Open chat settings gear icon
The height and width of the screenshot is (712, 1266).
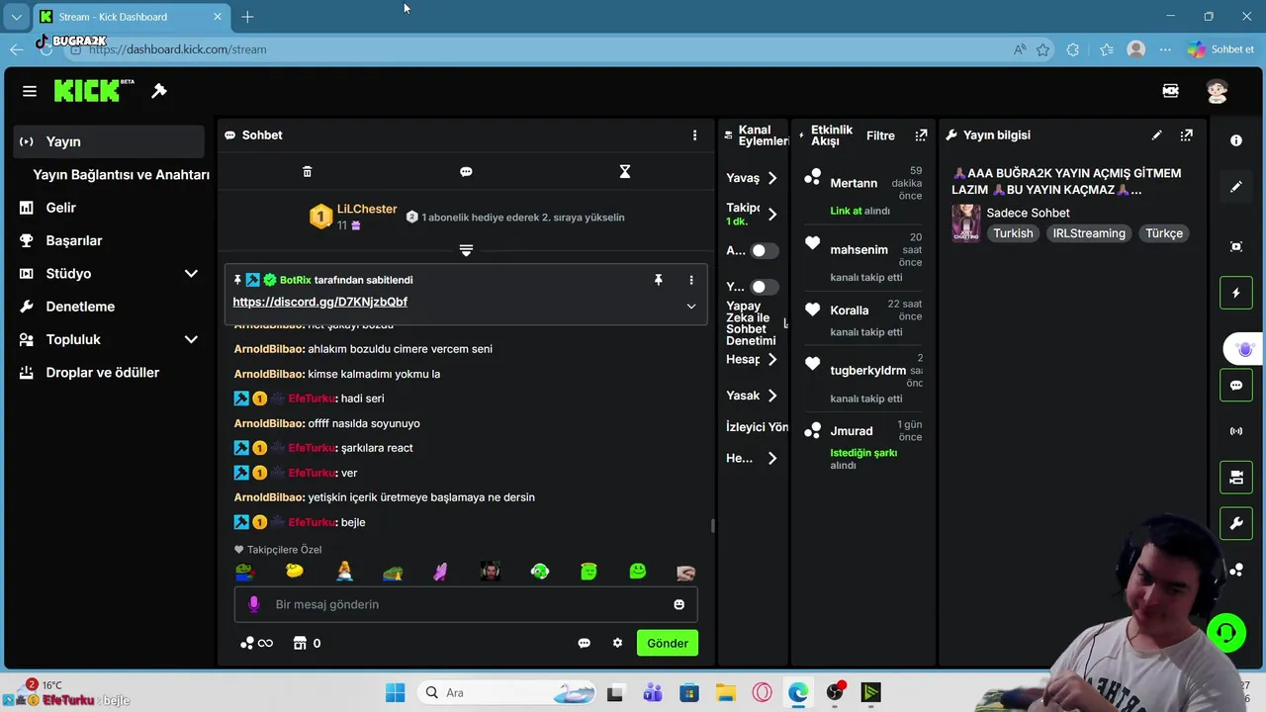click(618, 643)
